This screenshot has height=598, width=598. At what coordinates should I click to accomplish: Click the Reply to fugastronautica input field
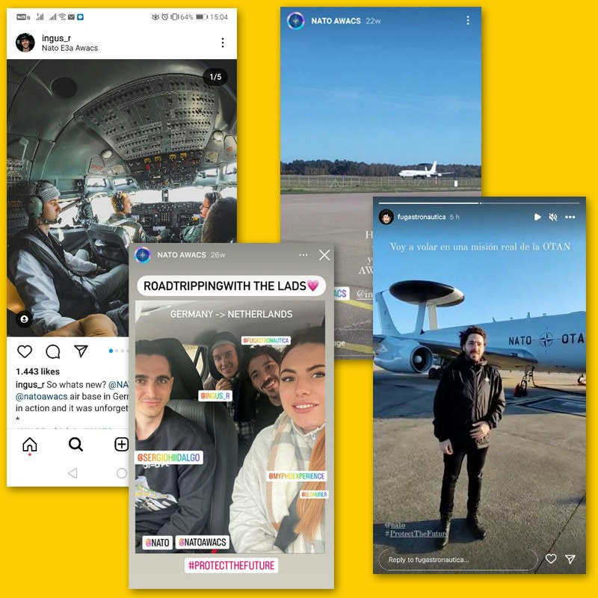coord(458,560)
